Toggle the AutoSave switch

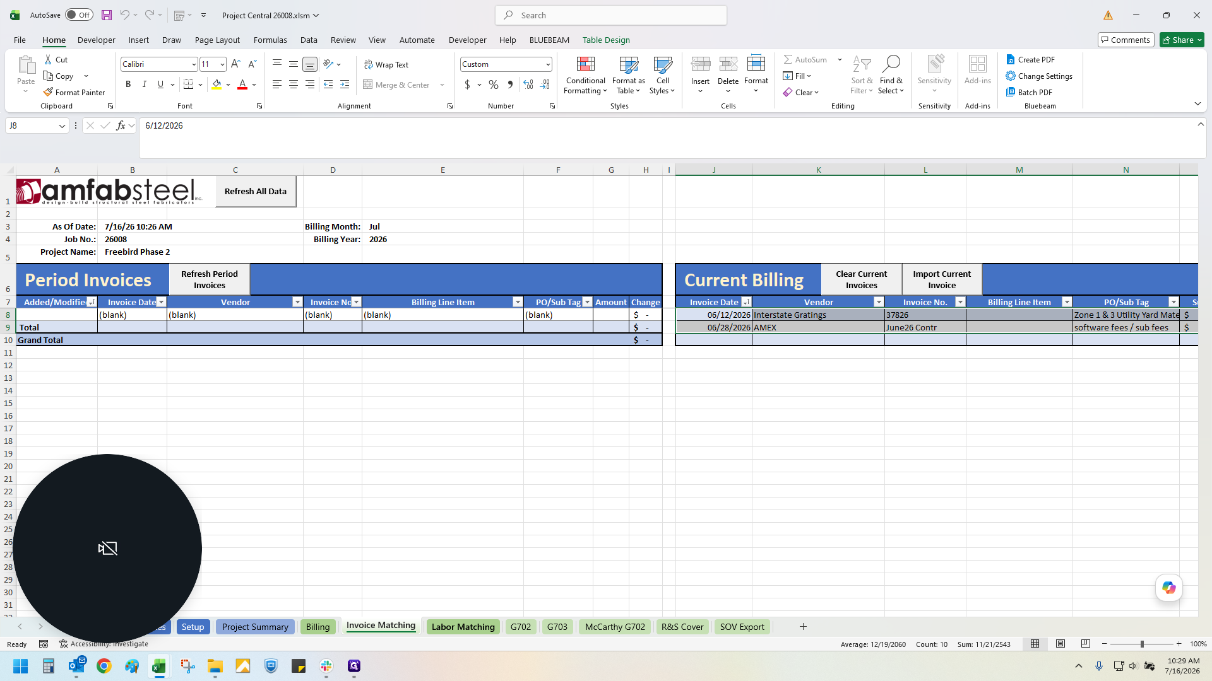click(x=79, y=15)
